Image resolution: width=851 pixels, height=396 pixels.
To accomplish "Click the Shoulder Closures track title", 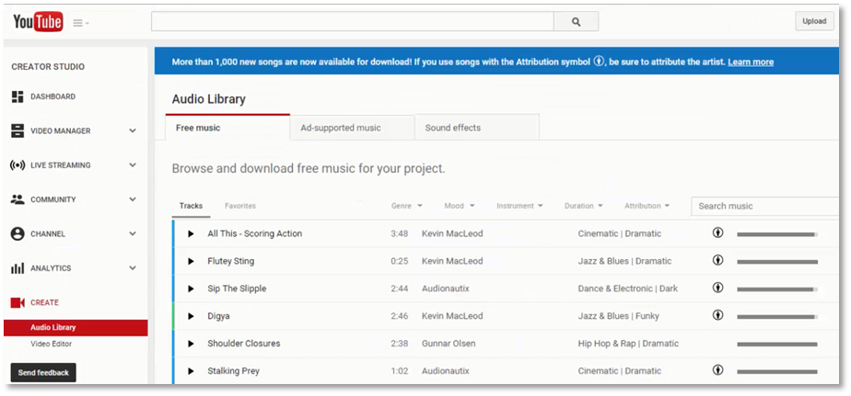I will tap(244, 344).
